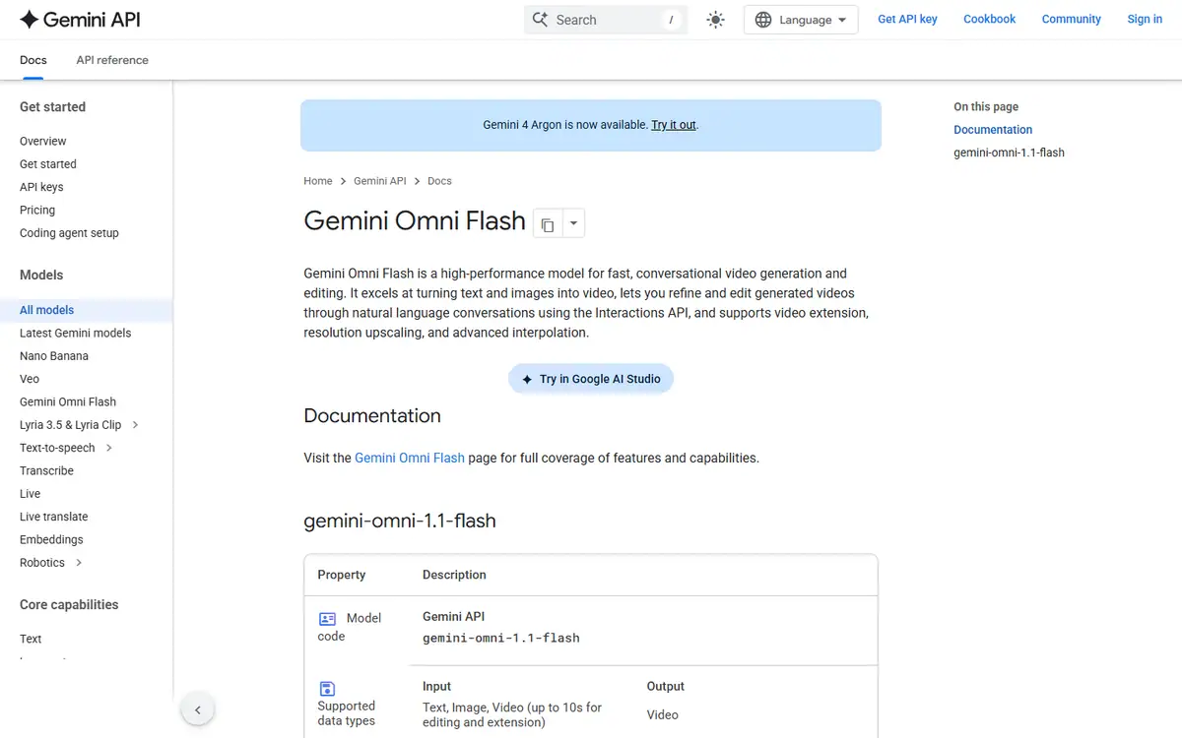Jump to gemini-omni-1.1-flash in On this page
The height and width of the screenshot is (738, 1182).
pos(1009,153)
